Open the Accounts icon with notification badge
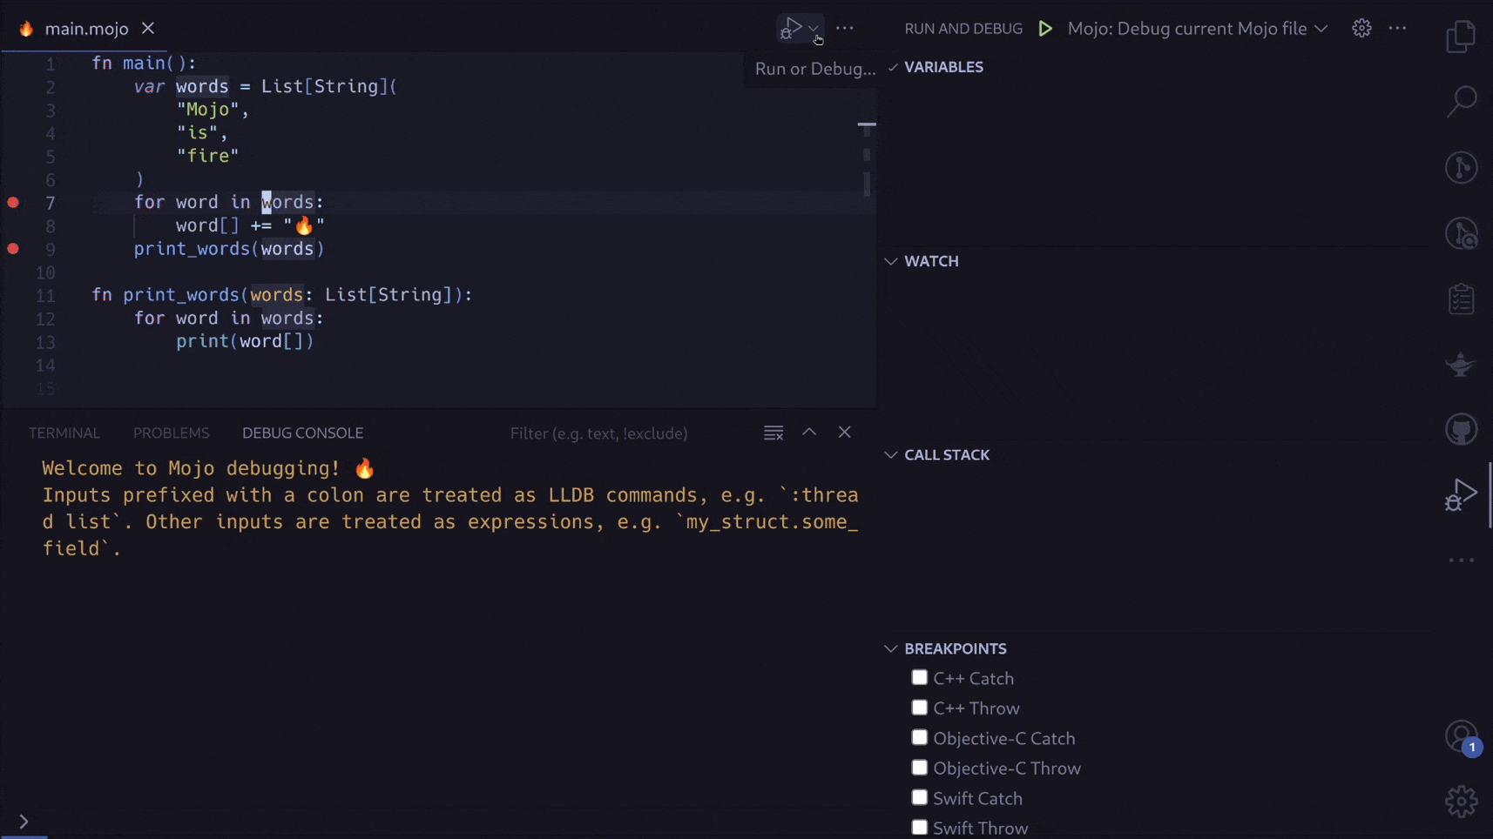Viewport: 1493px width, 839px height. click(1461, 736)
